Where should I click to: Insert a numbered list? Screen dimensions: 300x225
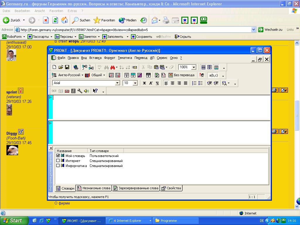pos(194,83)
